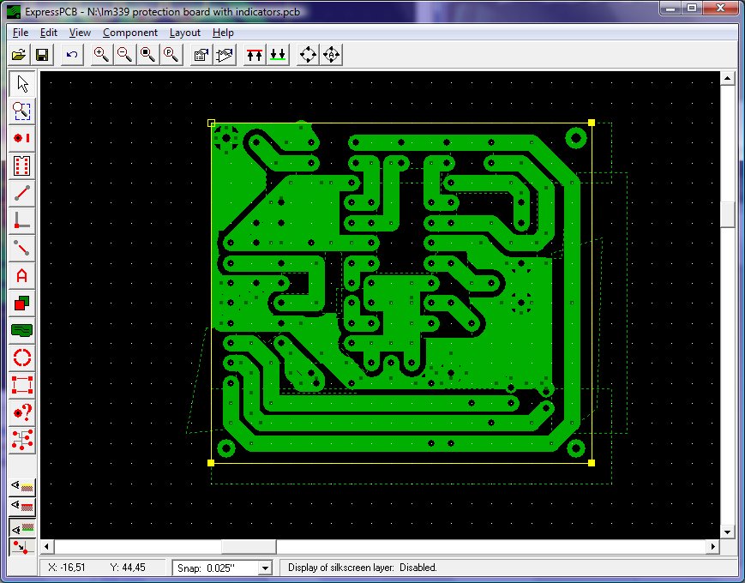Pick the place trace tool
Viewport: 745px width, 583px height.
tap(22, 193)
